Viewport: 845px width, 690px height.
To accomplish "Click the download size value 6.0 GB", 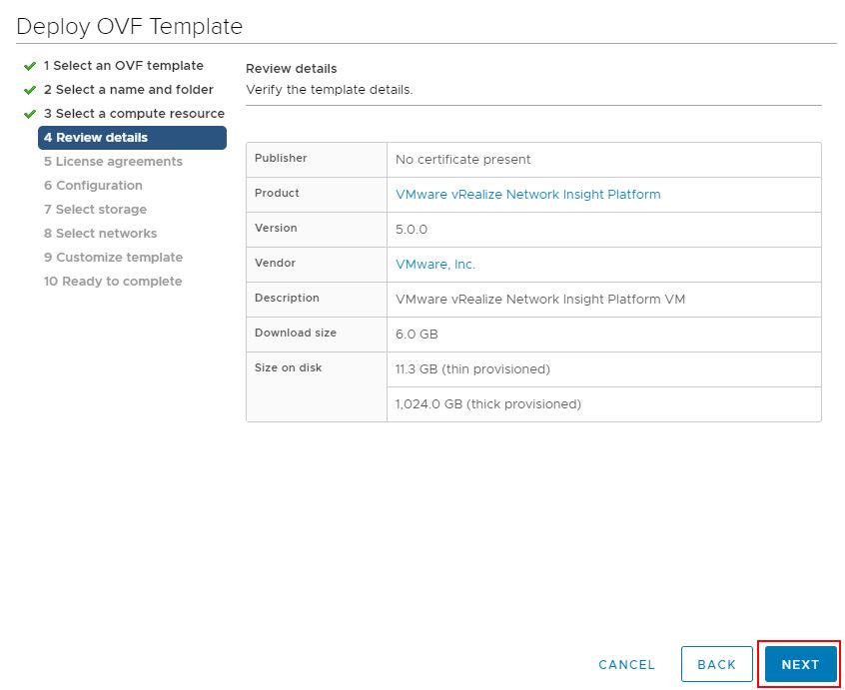I will 417,335.
